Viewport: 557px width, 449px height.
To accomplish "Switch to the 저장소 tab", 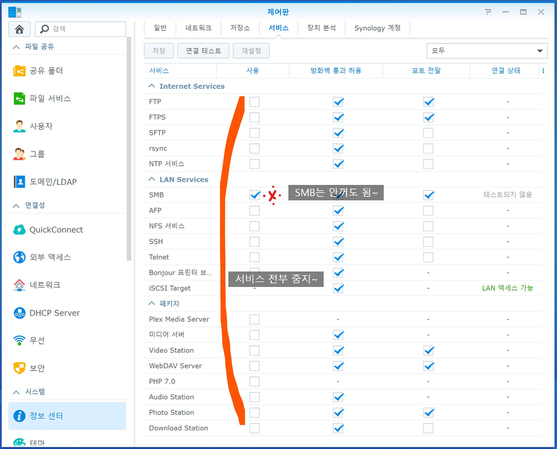I will 240,28.
